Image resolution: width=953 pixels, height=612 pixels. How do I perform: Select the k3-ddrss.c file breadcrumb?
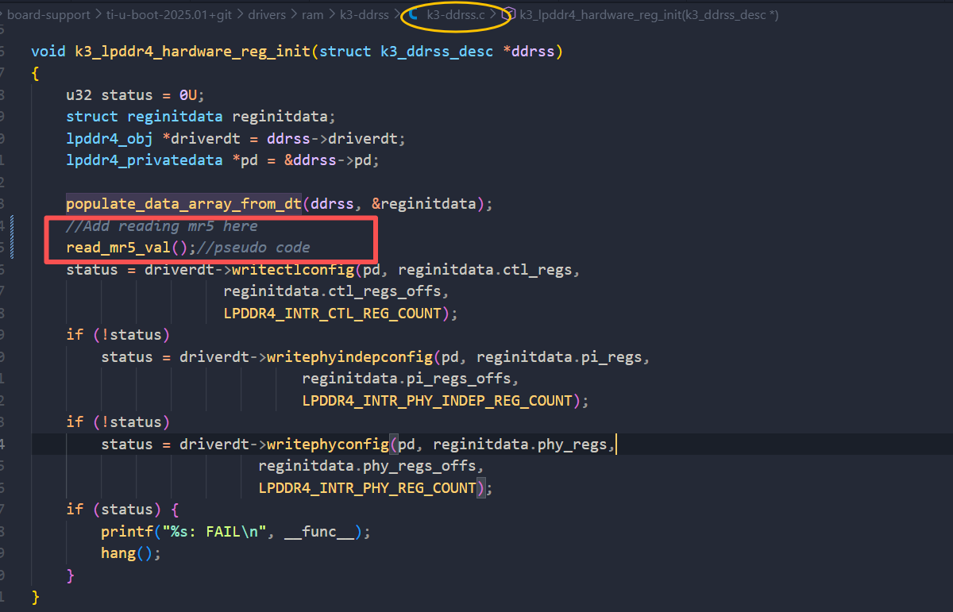pos(456,15)
